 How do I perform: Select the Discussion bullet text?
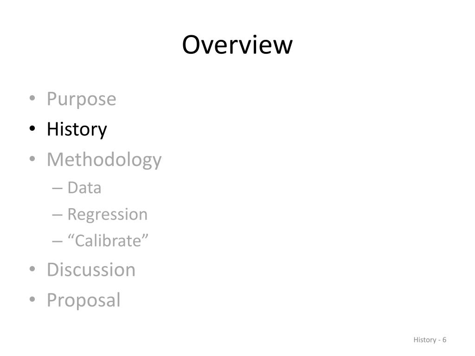[91, 269]
